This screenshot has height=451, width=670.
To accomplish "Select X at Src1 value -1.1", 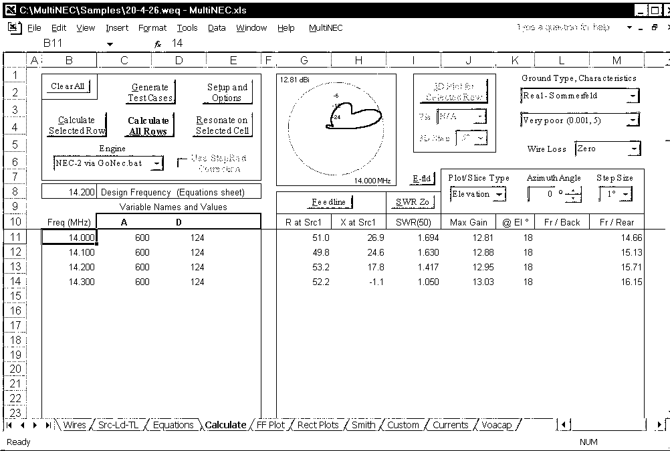I will tap(358, 282).
